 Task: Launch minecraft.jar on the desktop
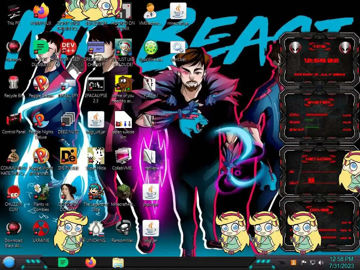[178, 14]
